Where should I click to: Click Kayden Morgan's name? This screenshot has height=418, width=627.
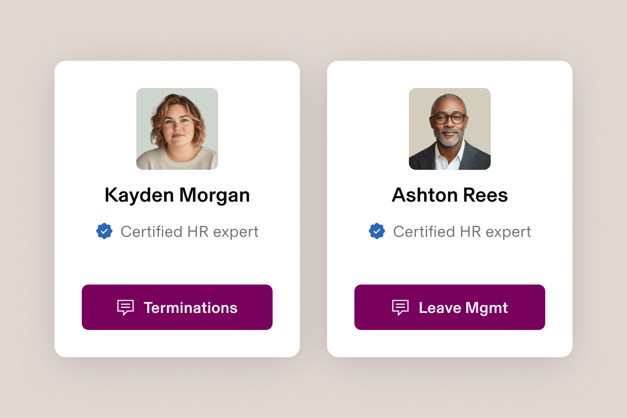click(177, 195)
